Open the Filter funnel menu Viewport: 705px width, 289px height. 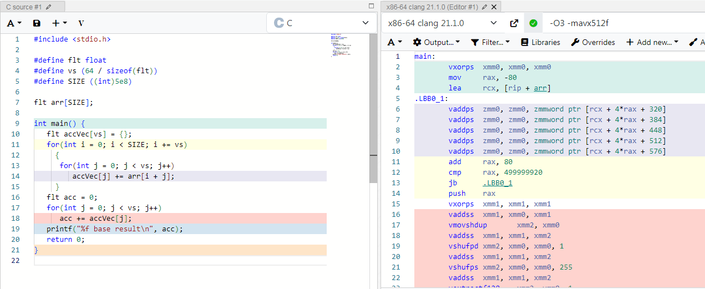click(x=490, y=42)
